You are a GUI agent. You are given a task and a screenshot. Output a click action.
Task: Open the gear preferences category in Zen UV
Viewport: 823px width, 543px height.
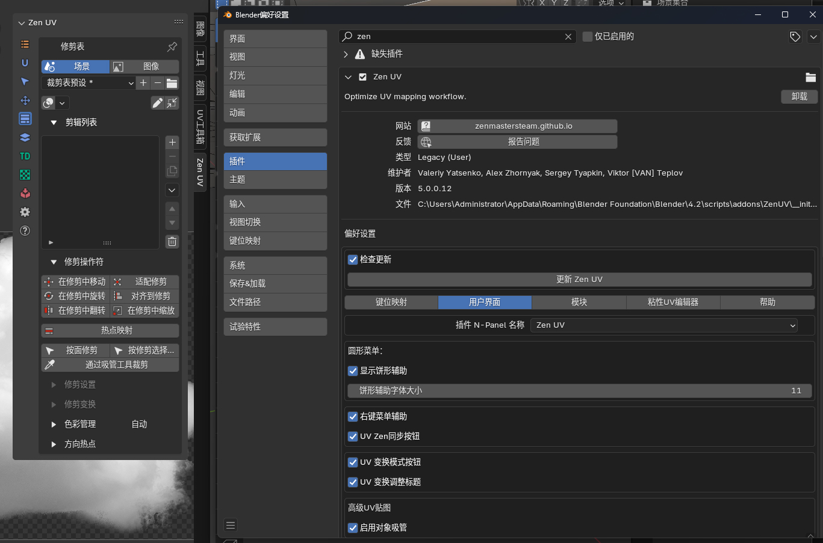tap(25, 212)
